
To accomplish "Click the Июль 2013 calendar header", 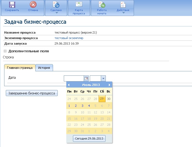I will click(x=89, y=85).
